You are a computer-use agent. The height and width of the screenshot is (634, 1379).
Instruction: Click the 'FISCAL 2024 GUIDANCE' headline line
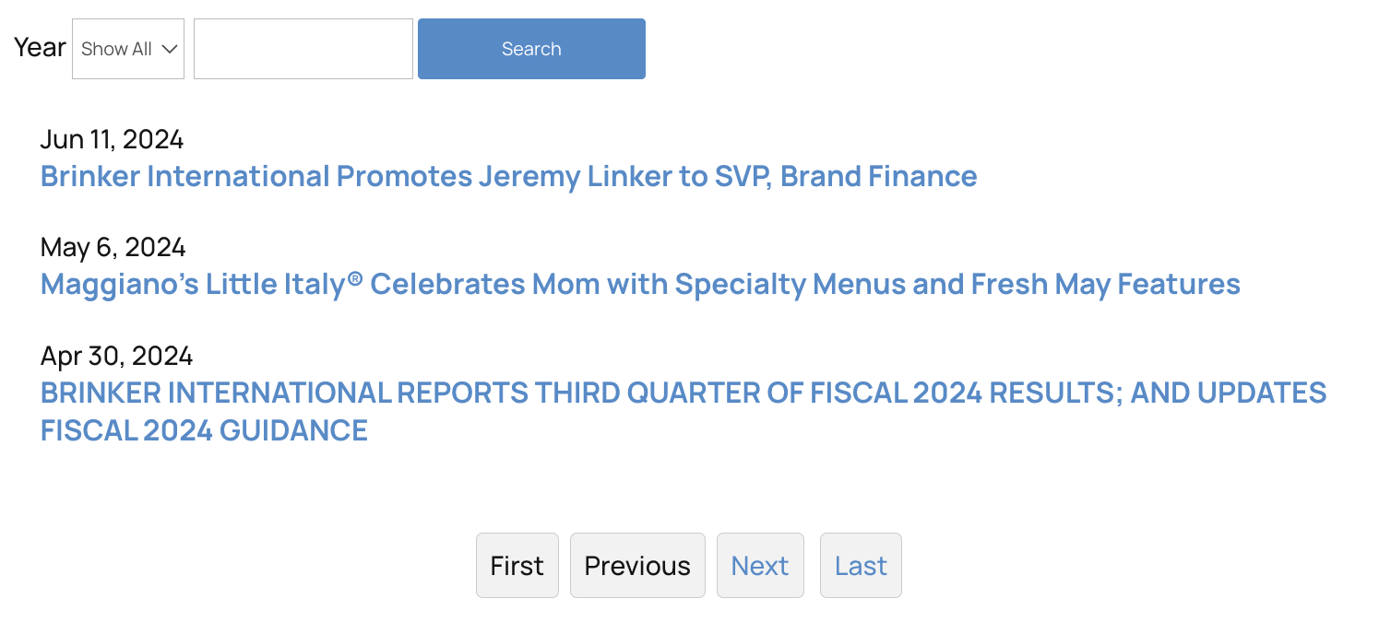point(204,430)
